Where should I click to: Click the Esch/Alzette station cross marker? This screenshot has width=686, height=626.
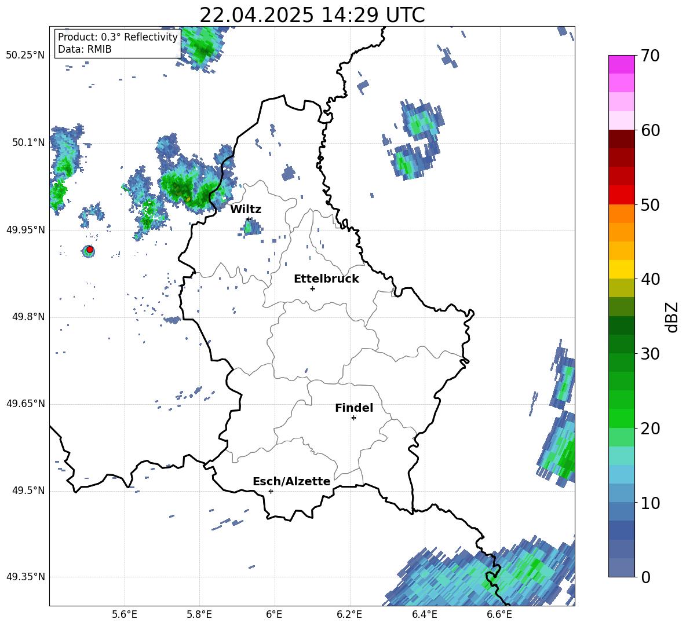click(271, 491)
